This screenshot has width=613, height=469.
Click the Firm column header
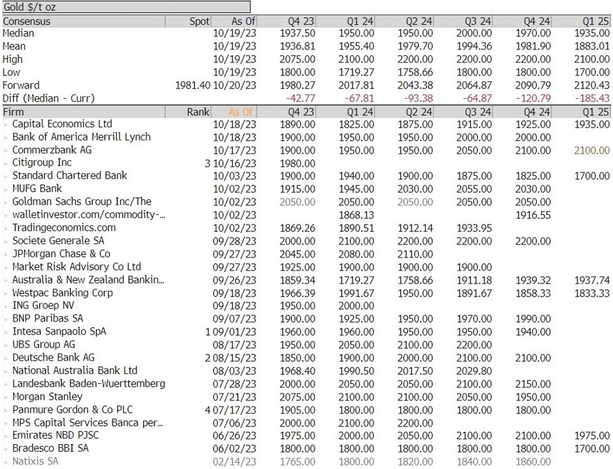pyautogui.click(x=14, y=112)
